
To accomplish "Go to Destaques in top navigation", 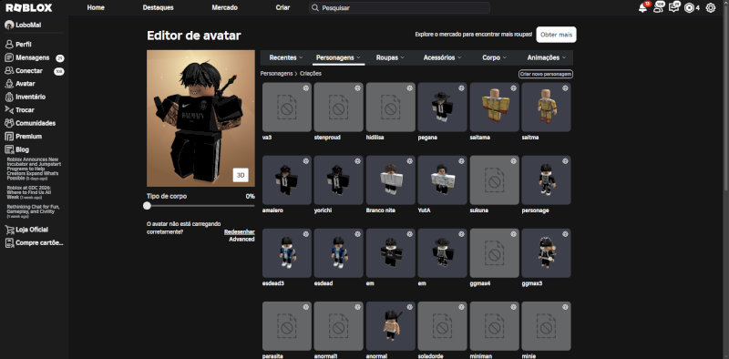I will point(158,8).
